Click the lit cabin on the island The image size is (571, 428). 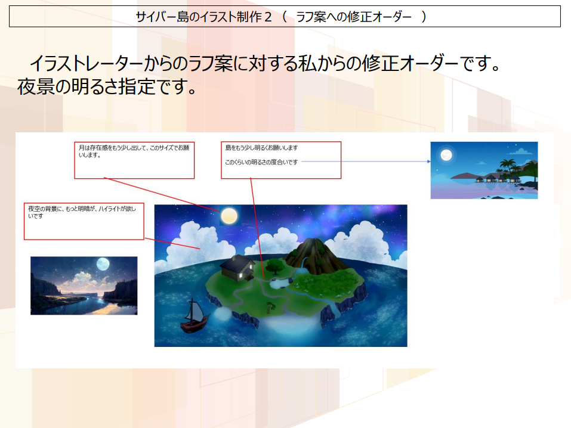[237, 268]
